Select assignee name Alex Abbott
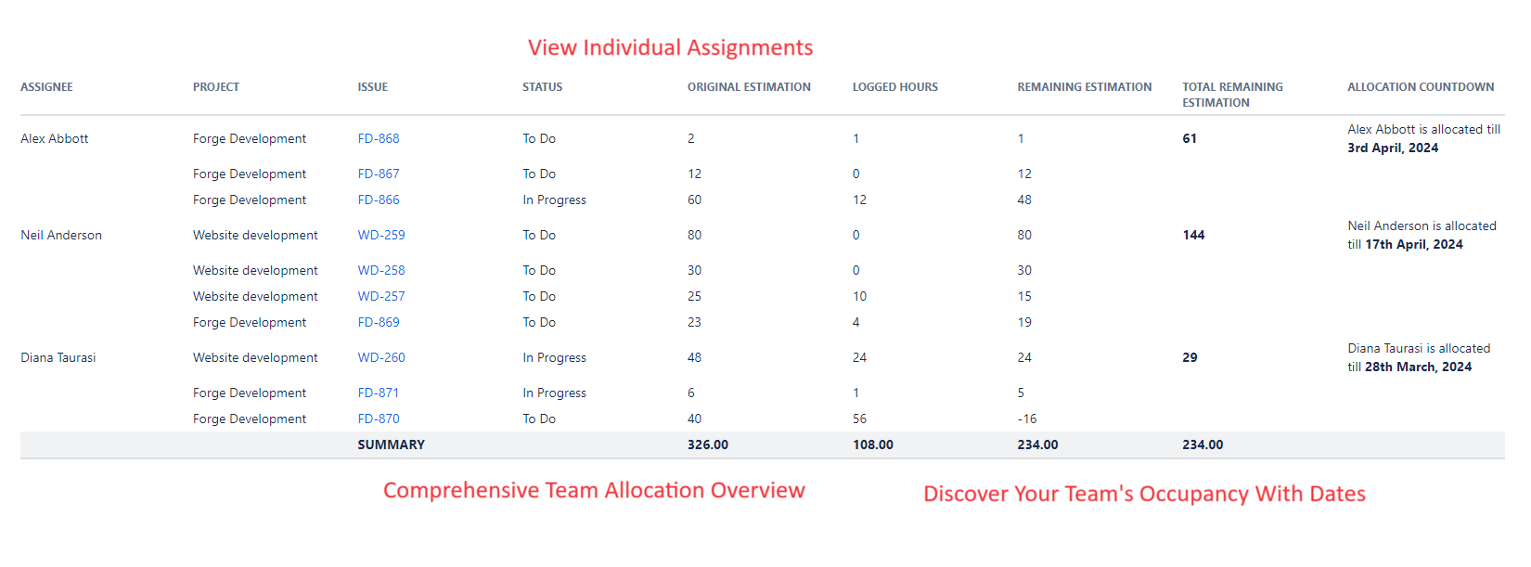 pos(55,138)
